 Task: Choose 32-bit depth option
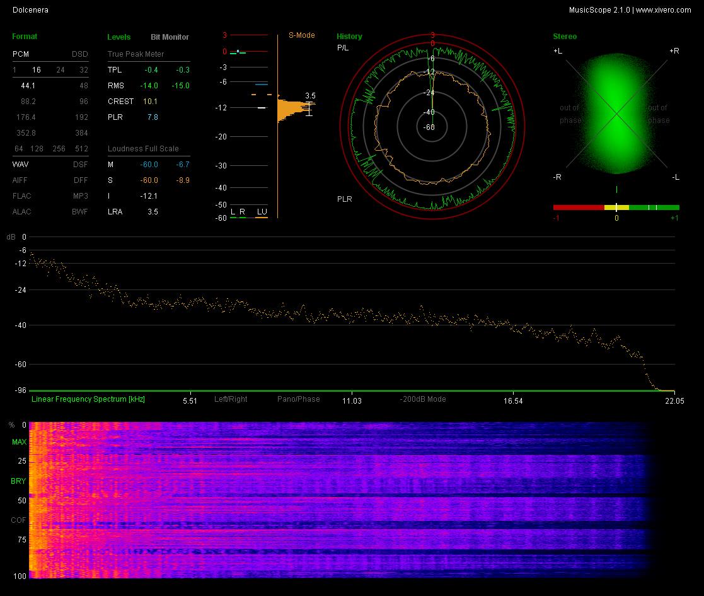pos(84,70)
